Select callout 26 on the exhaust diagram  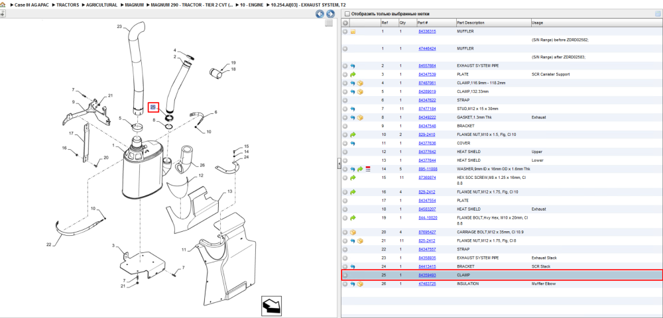(202, 165)
